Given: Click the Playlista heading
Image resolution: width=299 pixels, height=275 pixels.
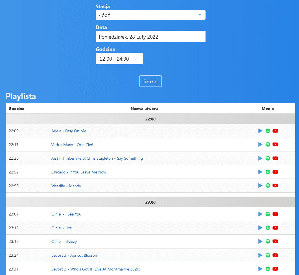Looking at the screenshot, I should (21, 96).
